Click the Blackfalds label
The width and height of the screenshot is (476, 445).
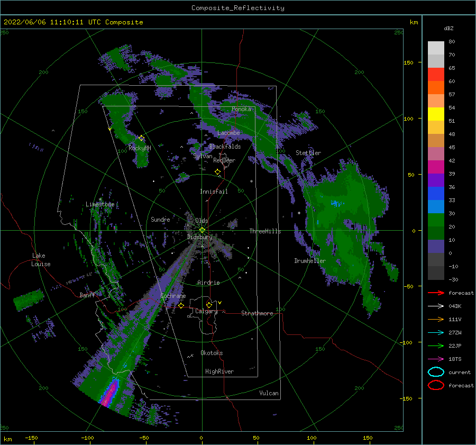tap(225, 147)
